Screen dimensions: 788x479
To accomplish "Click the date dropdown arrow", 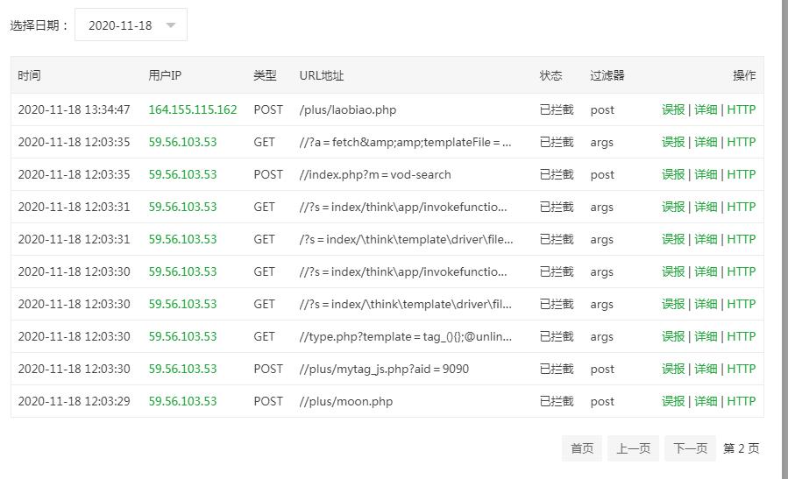I will click(x=171, y=25).
